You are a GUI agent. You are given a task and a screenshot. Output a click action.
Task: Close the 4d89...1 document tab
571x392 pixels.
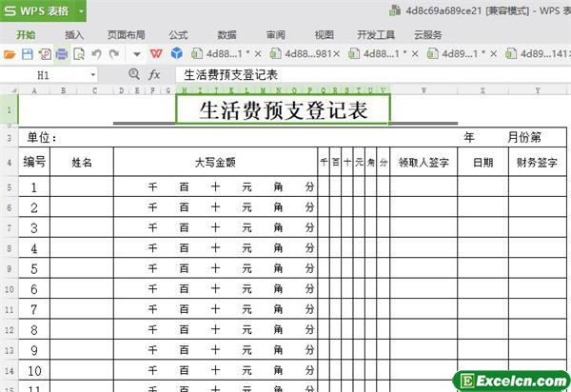[493, 54]
